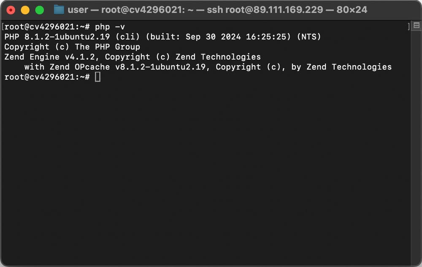The height and width of the screenshot is (267, 422).
Task: Click 'PHP 8.1.2-1ubuntu2.19' version text
Action: point(57,37)
